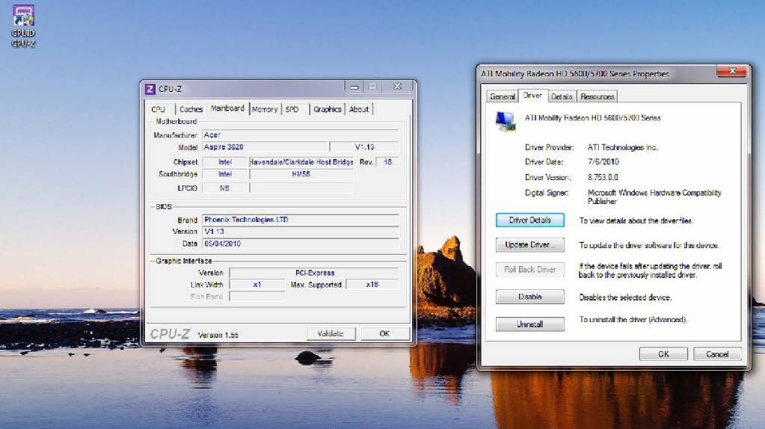Click the CPU-Z title bar logo icon
Screen dimensions: 765x429
tap(150, 89)
